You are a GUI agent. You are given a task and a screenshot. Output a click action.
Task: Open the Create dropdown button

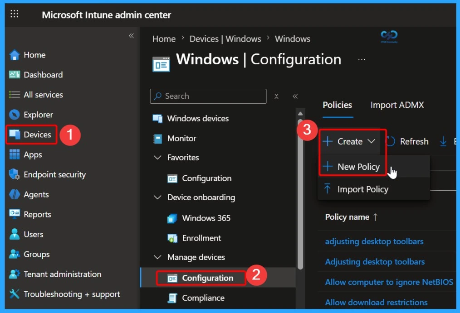[349, 141]
